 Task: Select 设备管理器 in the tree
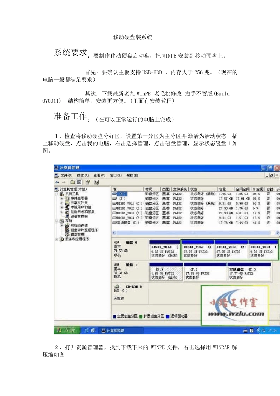(x=79, y=216)
